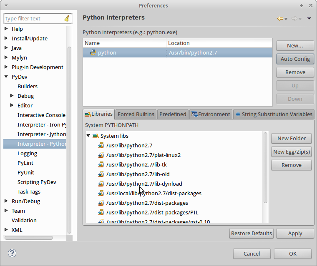Click the python interpreter icon in the table
This screenshot has width=317, height=266.
93,53
